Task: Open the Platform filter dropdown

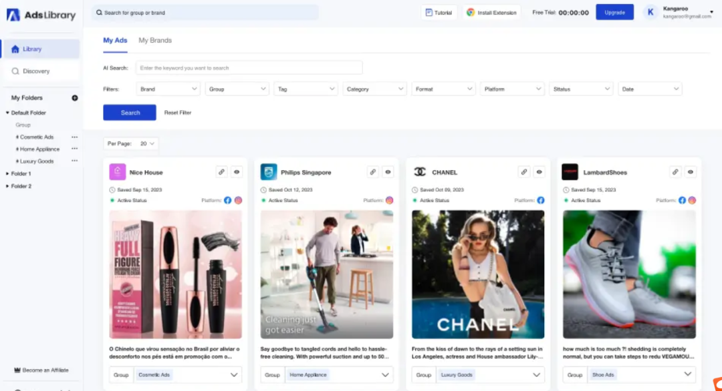Action: click(x=512, y=89)
